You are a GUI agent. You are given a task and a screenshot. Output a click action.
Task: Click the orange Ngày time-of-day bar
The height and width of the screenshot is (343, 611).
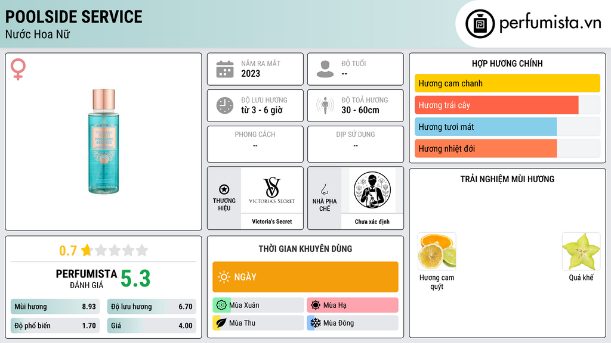pos(305,277)
